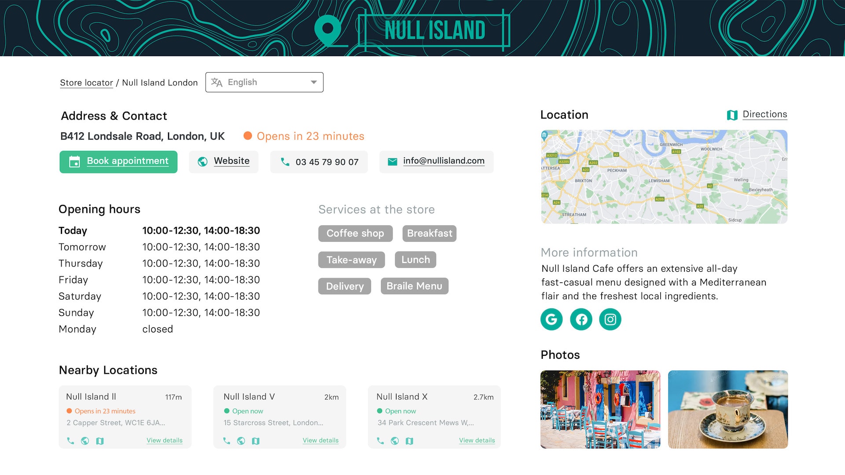View details for Null Island V
845x475 pixels.
click(320, 440)
